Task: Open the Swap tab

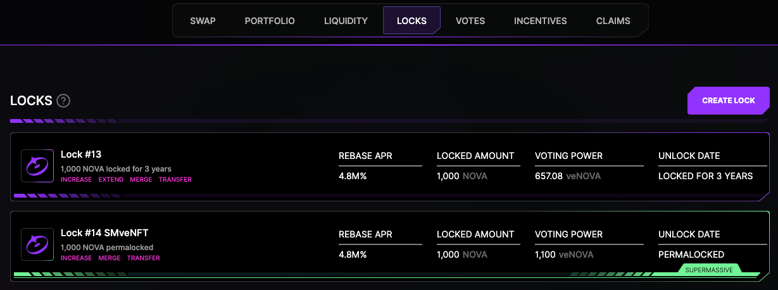Action: [203, 21]
